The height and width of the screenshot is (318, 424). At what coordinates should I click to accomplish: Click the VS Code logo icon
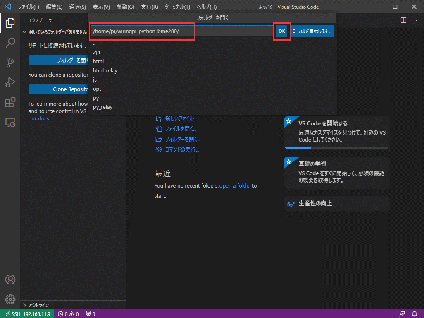click(x=8, y=7)
